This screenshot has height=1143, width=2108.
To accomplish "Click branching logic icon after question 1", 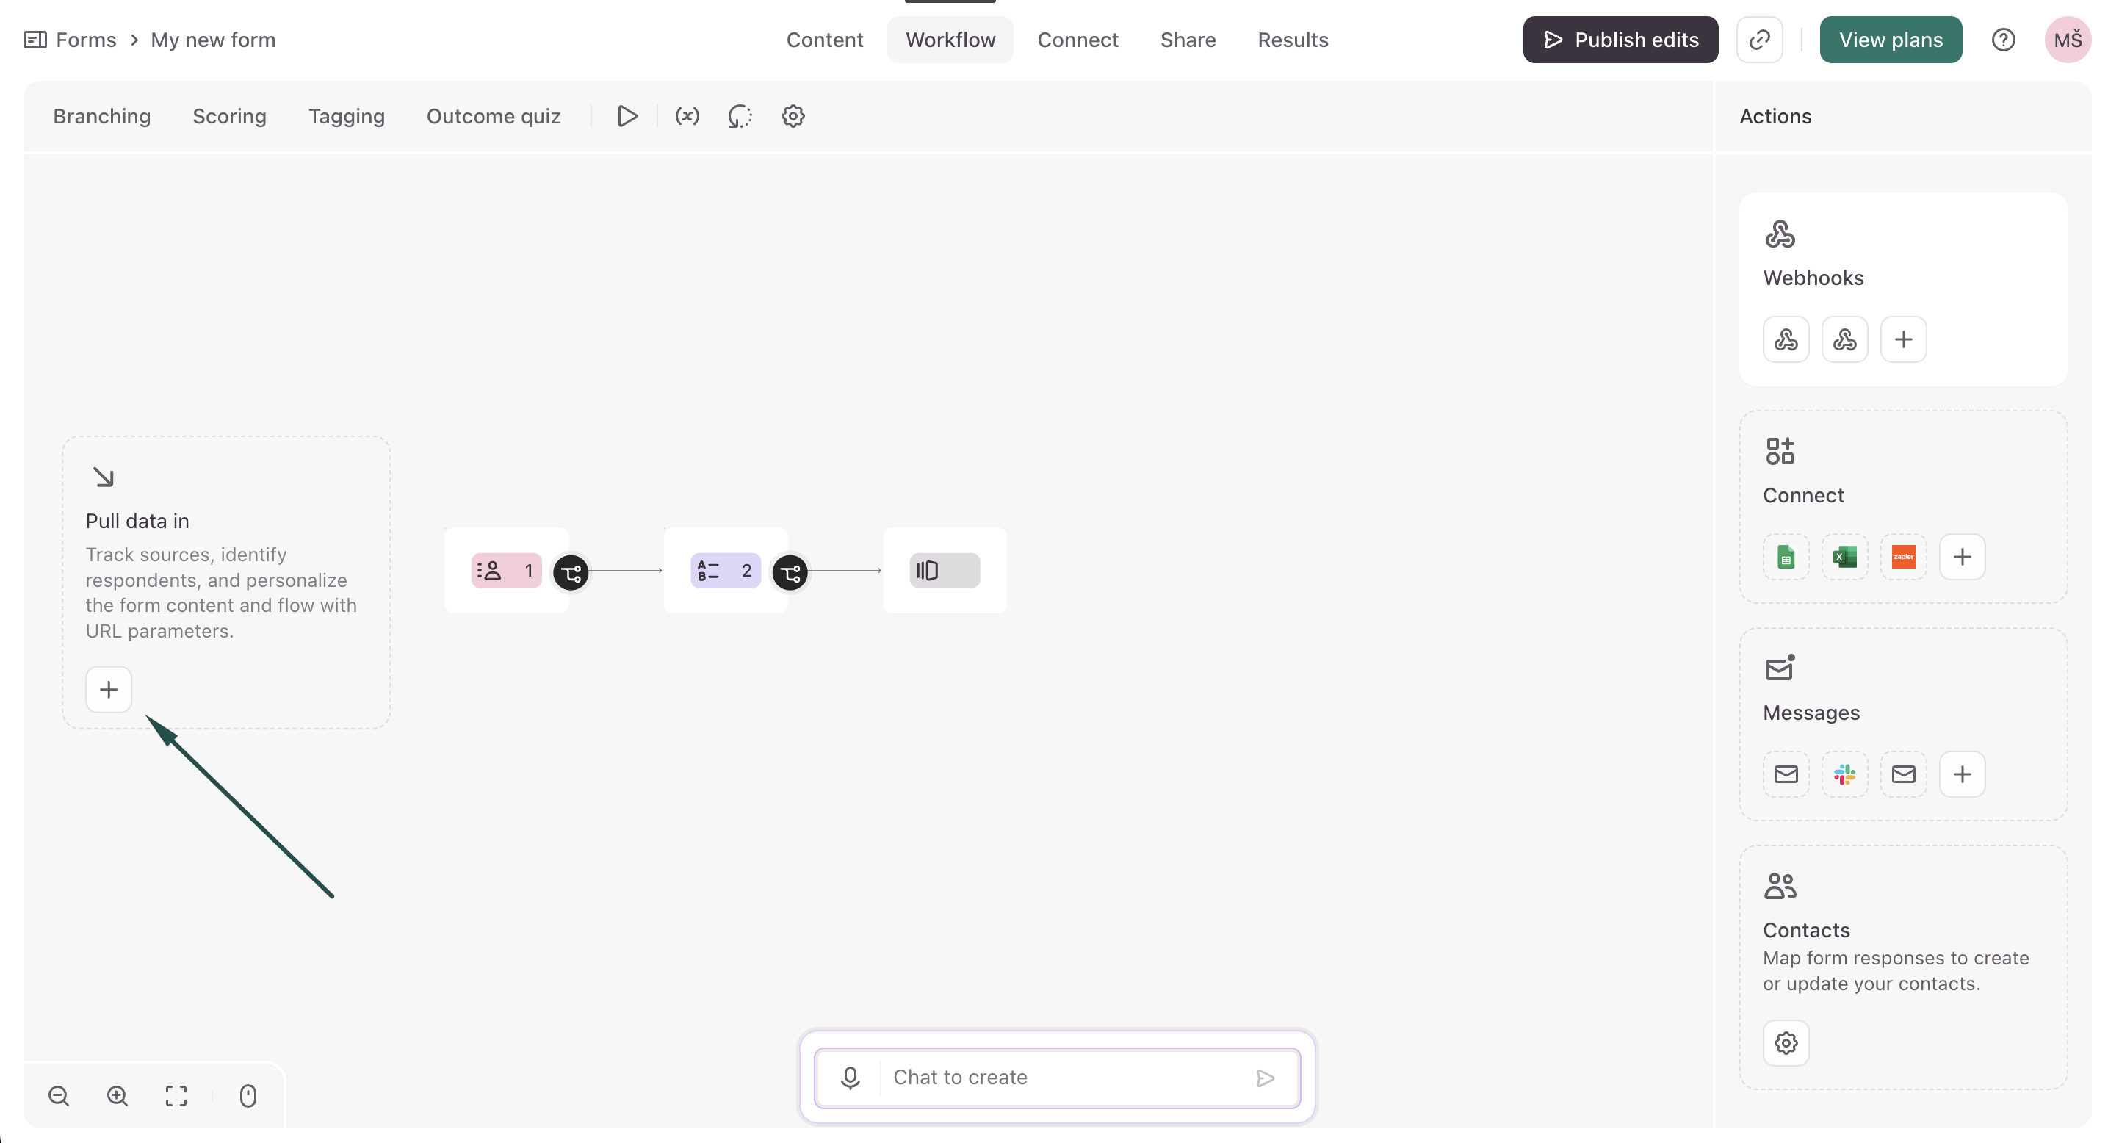I will click(x=571, y=572).
